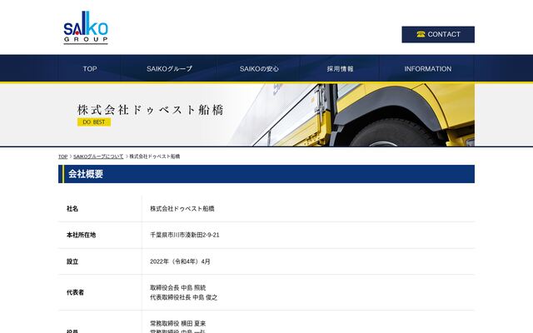Click the 本社所在地 row label
The image size is (533, 333).
(81, 235)
